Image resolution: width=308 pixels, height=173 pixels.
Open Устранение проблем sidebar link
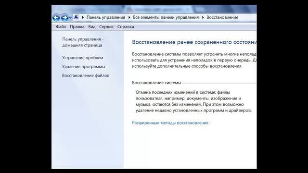click(x=82, y=58)
